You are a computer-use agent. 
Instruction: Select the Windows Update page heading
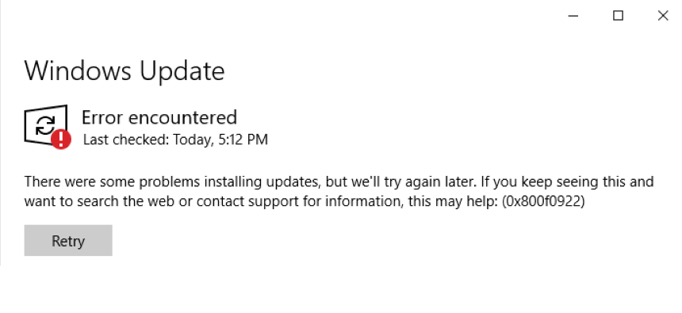coord(125,71)
